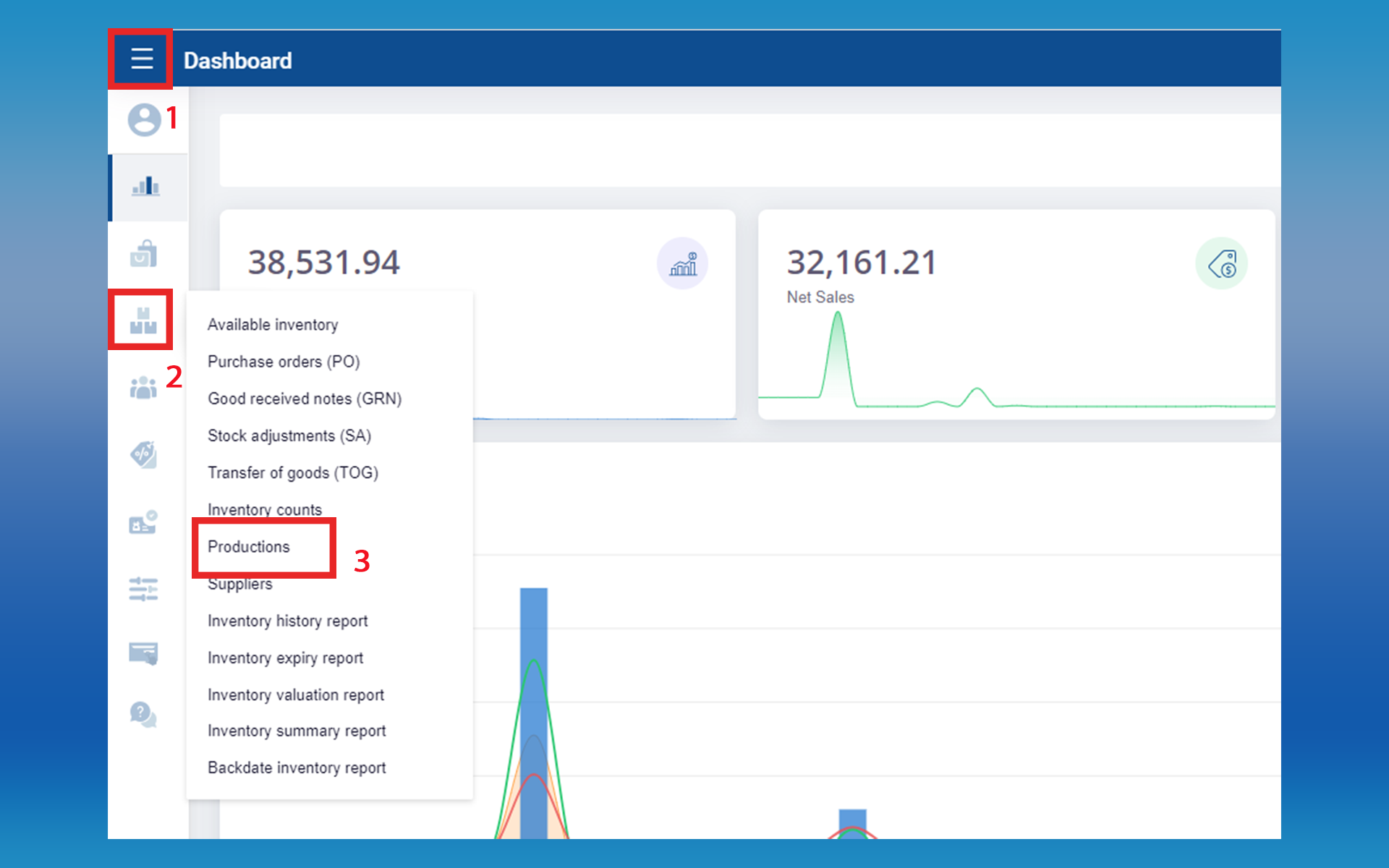The image size is (1389, 868).
Task: Open Backdate inventory report
Action: pyautogui.click(x=297, y=768)
